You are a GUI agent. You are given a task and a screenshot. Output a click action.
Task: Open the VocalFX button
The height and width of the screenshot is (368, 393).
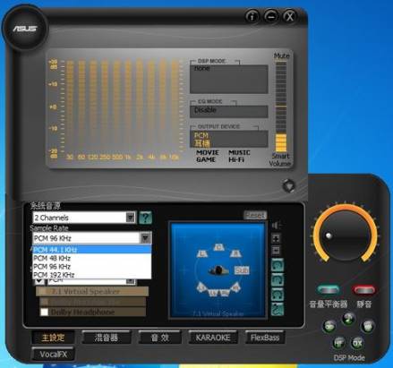point(53,355)
